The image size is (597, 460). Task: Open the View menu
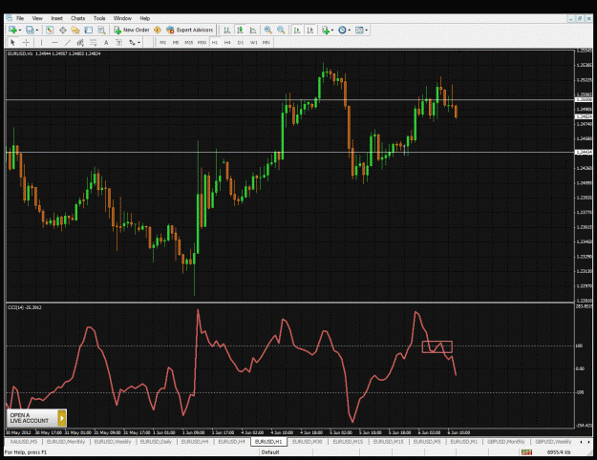[x=37, y=18]
